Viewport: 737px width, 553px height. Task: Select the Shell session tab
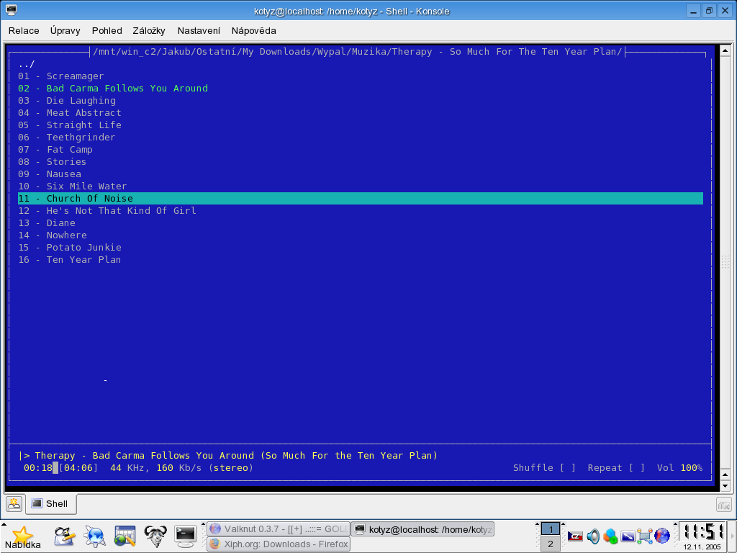coord(51,504)
